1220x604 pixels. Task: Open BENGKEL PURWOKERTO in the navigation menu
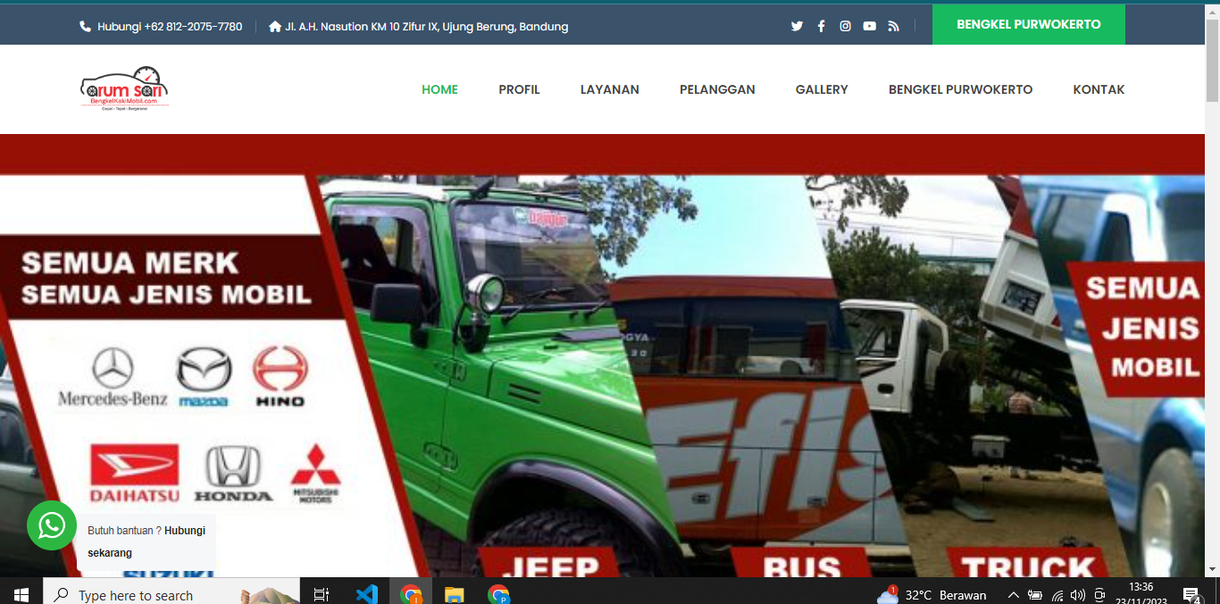pos(960,89)
